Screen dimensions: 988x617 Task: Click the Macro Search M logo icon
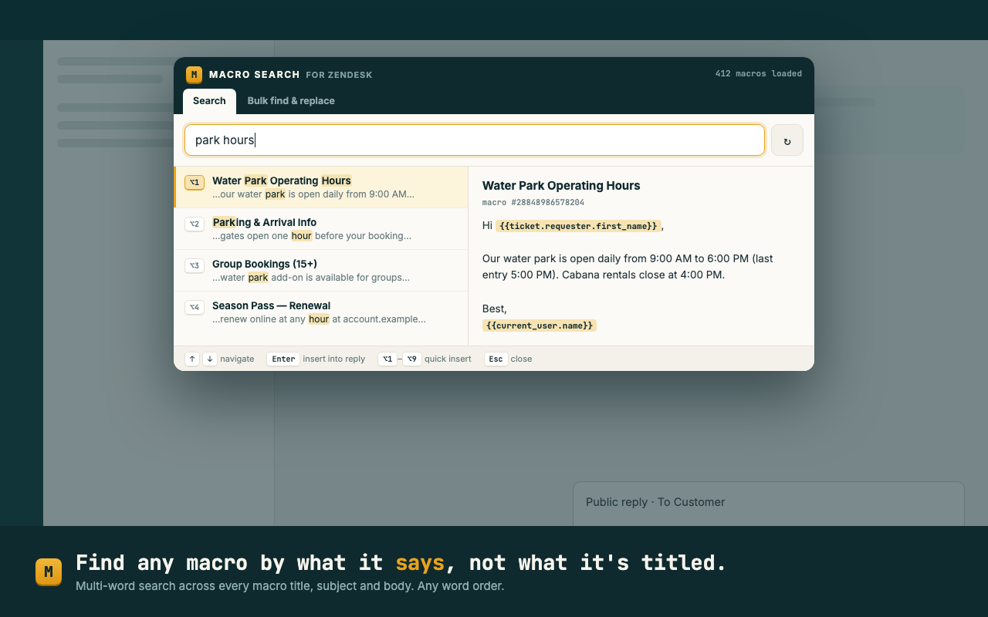point(194,75)
